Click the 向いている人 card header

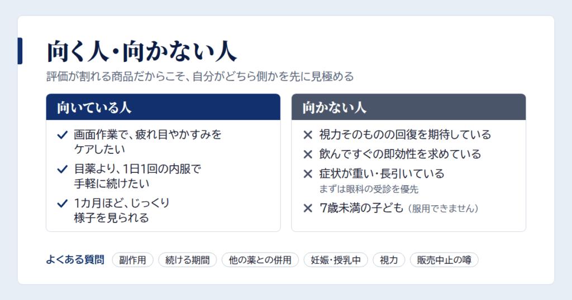(163, 107)
